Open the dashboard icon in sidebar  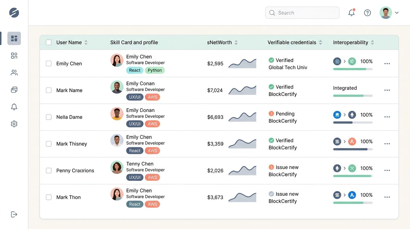pos(14,38)
